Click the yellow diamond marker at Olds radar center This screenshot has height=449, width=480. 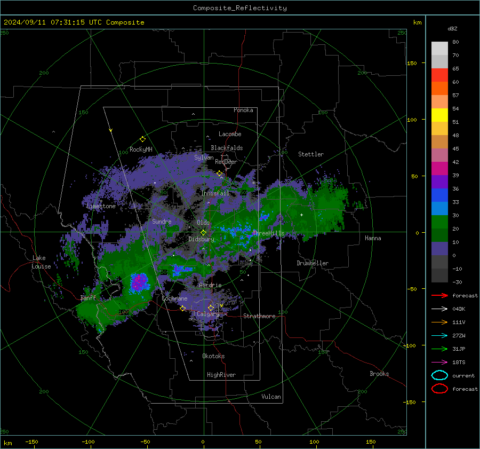click(x=203, y=233)
